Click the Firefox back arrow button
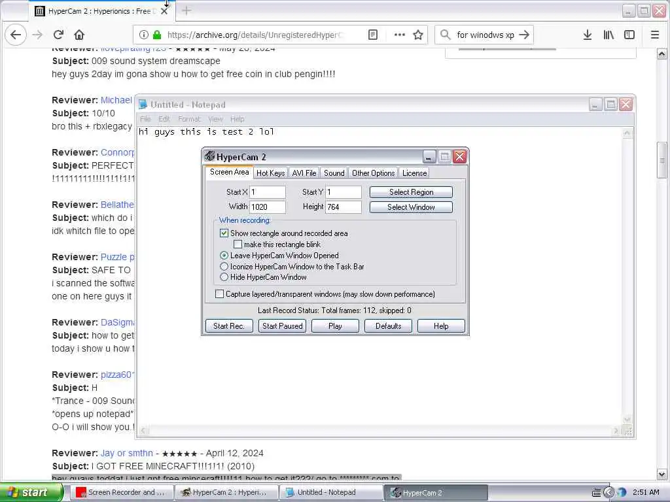 (x=16, y=35)
